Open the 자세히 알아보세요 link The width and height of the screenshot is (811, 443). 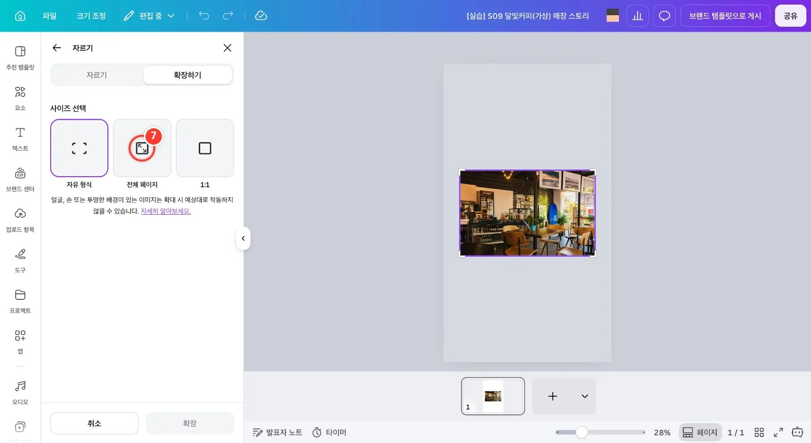click(166, 211)
